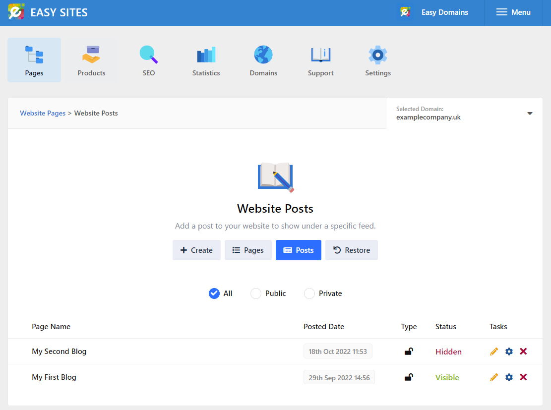Click the Easy Domains link
This screenshot has height=410, width=551.
point(444,12)
